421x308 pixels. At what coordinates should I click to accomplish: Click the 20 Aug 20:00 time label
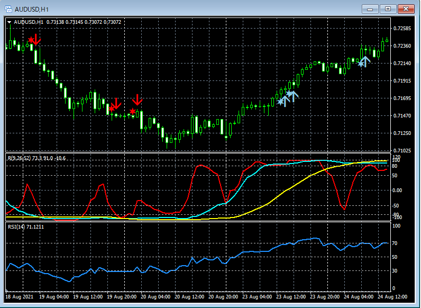coord(223,297)
